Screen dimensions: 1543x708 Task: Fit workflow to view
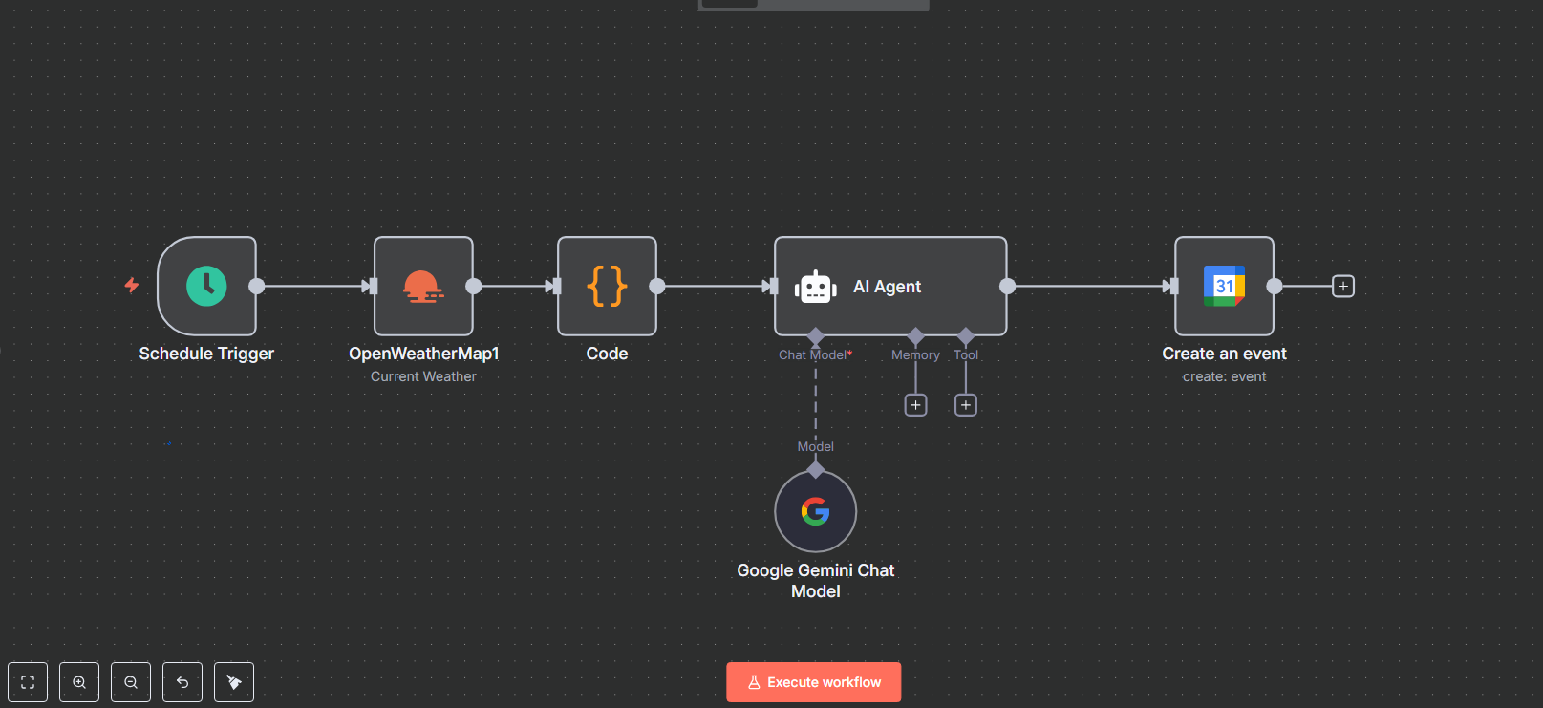click(x=28, y=682)
